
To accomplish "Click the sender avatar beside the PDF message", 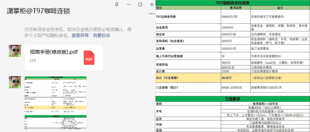I will (x=15, y=51).
